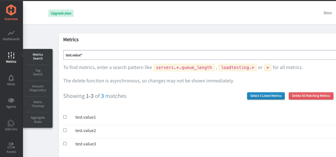Click Delete All Matching Metrics button
The width and height of the screenshot is (336, 157).
click(311, 96)
